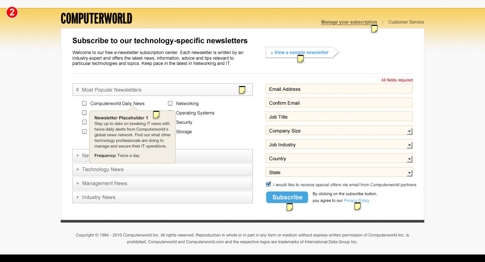Open the Company Size dropdown
The image size is (485, 262).
(x=339, y=131)
